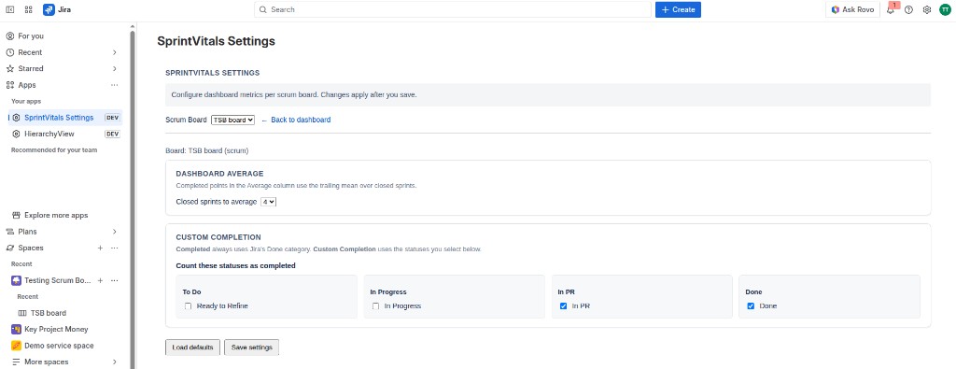This screenshot has height=369, width=956.
Task: Focus the Search input field
Action: pos(453,9)
